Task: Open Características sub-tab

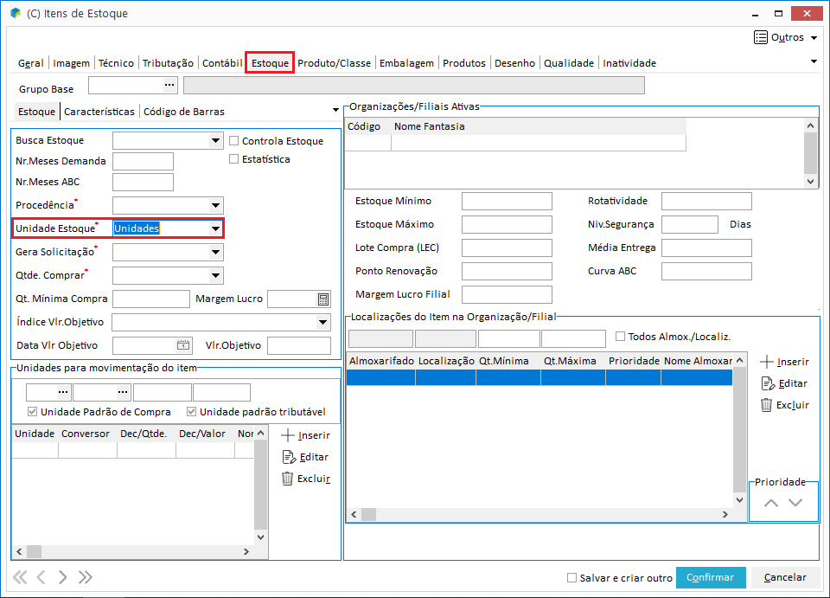Action: click(99, 112)
